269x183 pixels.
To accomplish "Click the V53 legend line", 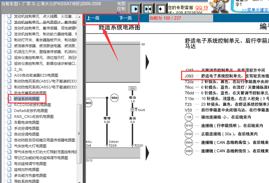I will (227, 110).
